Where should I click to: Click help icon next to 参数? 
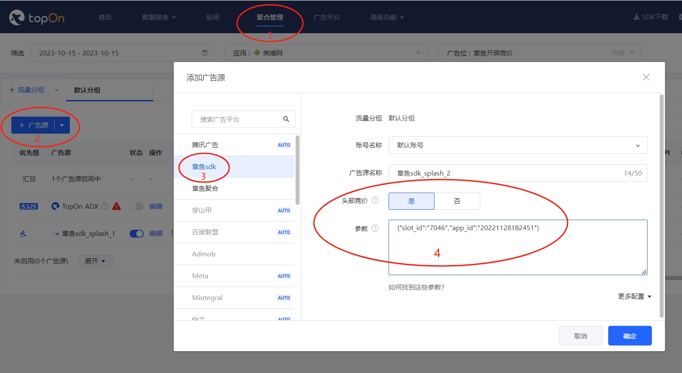tap(375, 228)
